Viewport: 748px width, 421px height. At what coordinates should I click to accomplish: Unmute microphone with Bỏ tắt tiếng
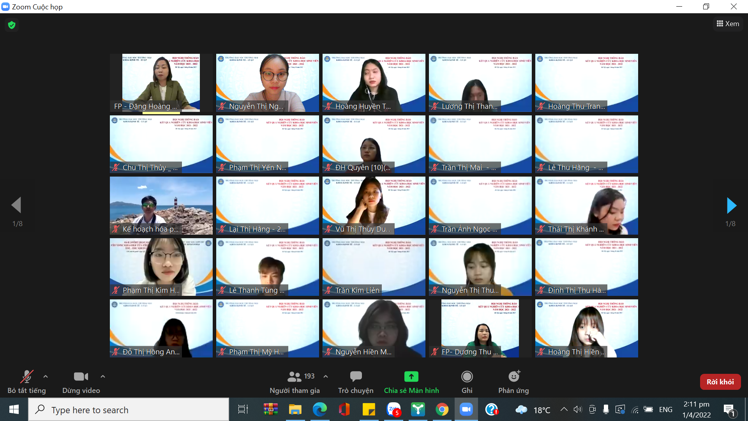click(x=26, y=377)
